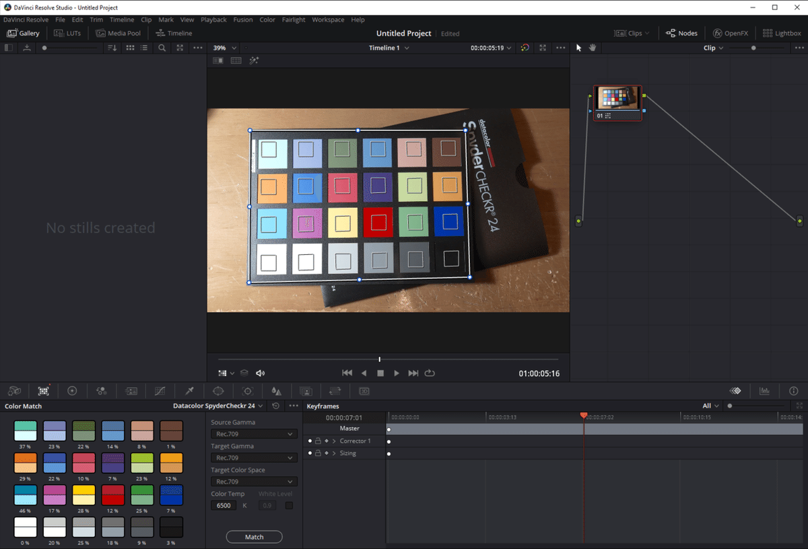This screenshot has width=808, height=549.
Task: Open the Target Color Space dropdown
Action: point(253,482)
